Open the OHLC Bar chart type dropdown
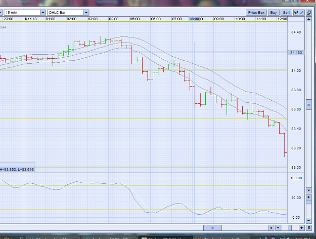This screenshot has height=239, width=316. tap(86, 13)
